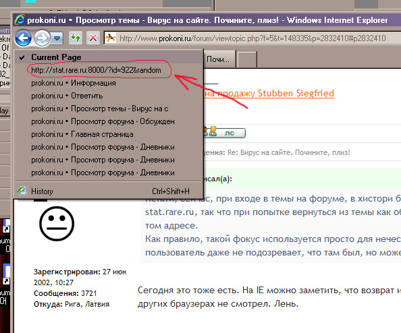Open 'Просмотр форума - Обсужден' history entry
Viewport: 401px width, 333px height.
point(109,121)
